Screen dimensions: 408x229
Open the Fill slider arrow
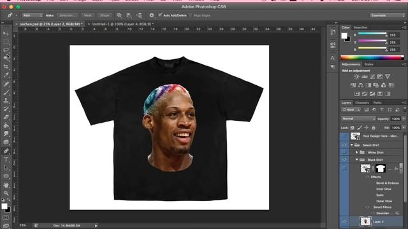click(404, 127)
